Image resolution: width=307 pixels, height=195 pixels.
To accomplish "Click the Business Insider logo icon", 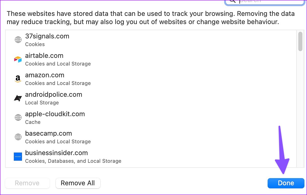I will [x=18, y=157].
